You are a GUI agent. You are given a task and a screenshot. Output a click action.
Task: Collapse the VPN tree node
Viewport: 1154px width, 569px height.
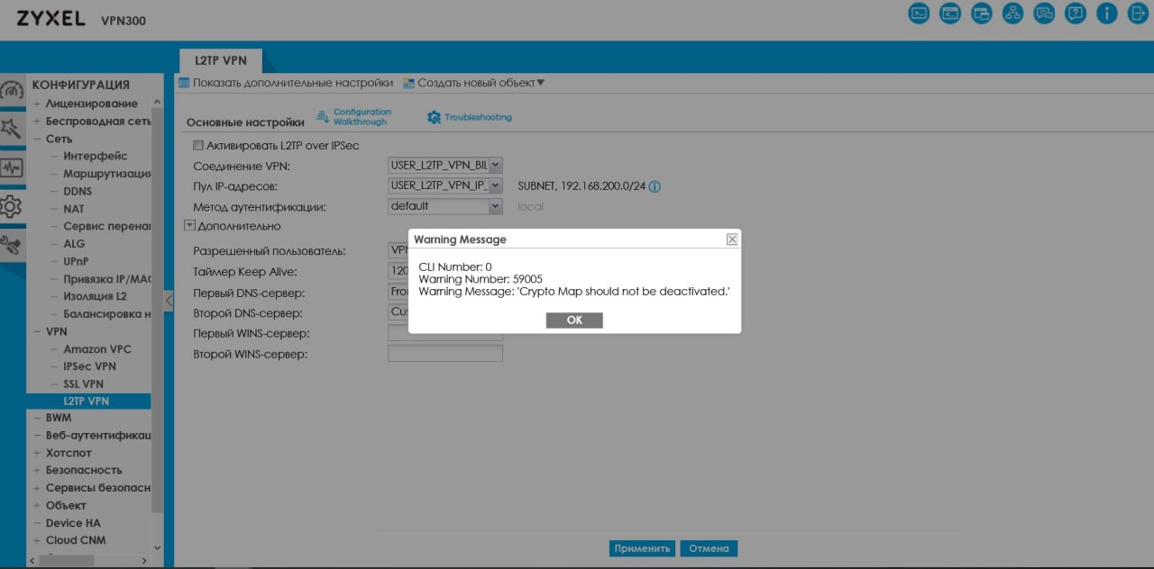[x=37, y=331]
